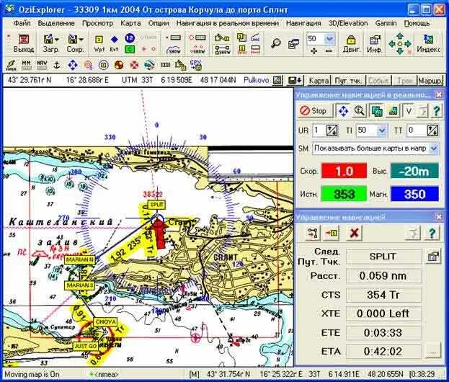Click the SPLIT waypoint label on the map
The width and height of the screenshot is (449, 382).
click(156, 205)
